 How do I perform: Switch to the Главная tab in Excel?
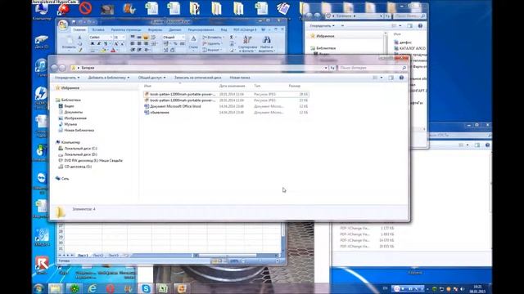[x=79, y=29]
